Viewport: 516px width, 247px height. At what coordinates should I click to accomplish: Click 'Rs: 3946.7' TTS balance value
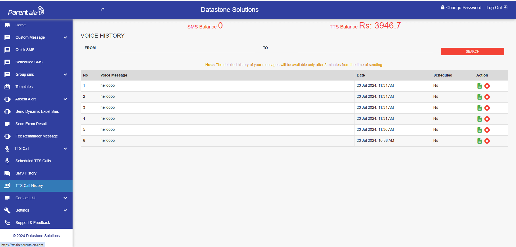tap(380, 26)
